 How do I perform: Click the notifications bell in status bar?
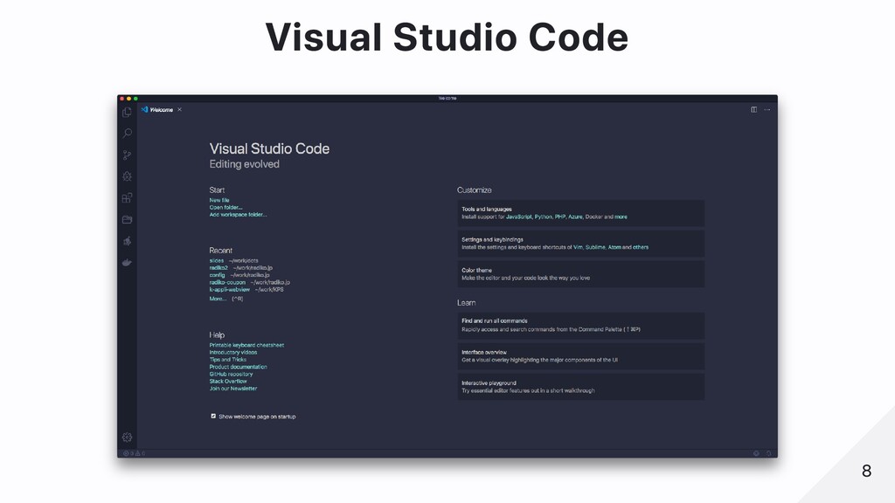coord(769,453)
